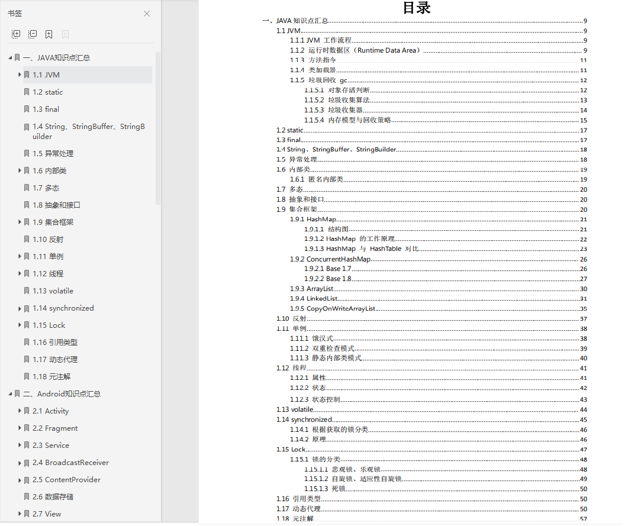The height and width of the screenshot is (526, 641).
Task: Click the 1.12.3 状态控制 contents entry
Action: pos(438,399)
